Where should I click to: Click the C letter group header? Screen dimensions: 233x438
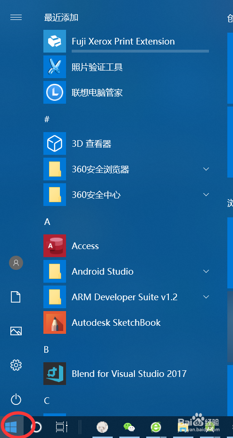pyautogui.click(x=47, y=401)
